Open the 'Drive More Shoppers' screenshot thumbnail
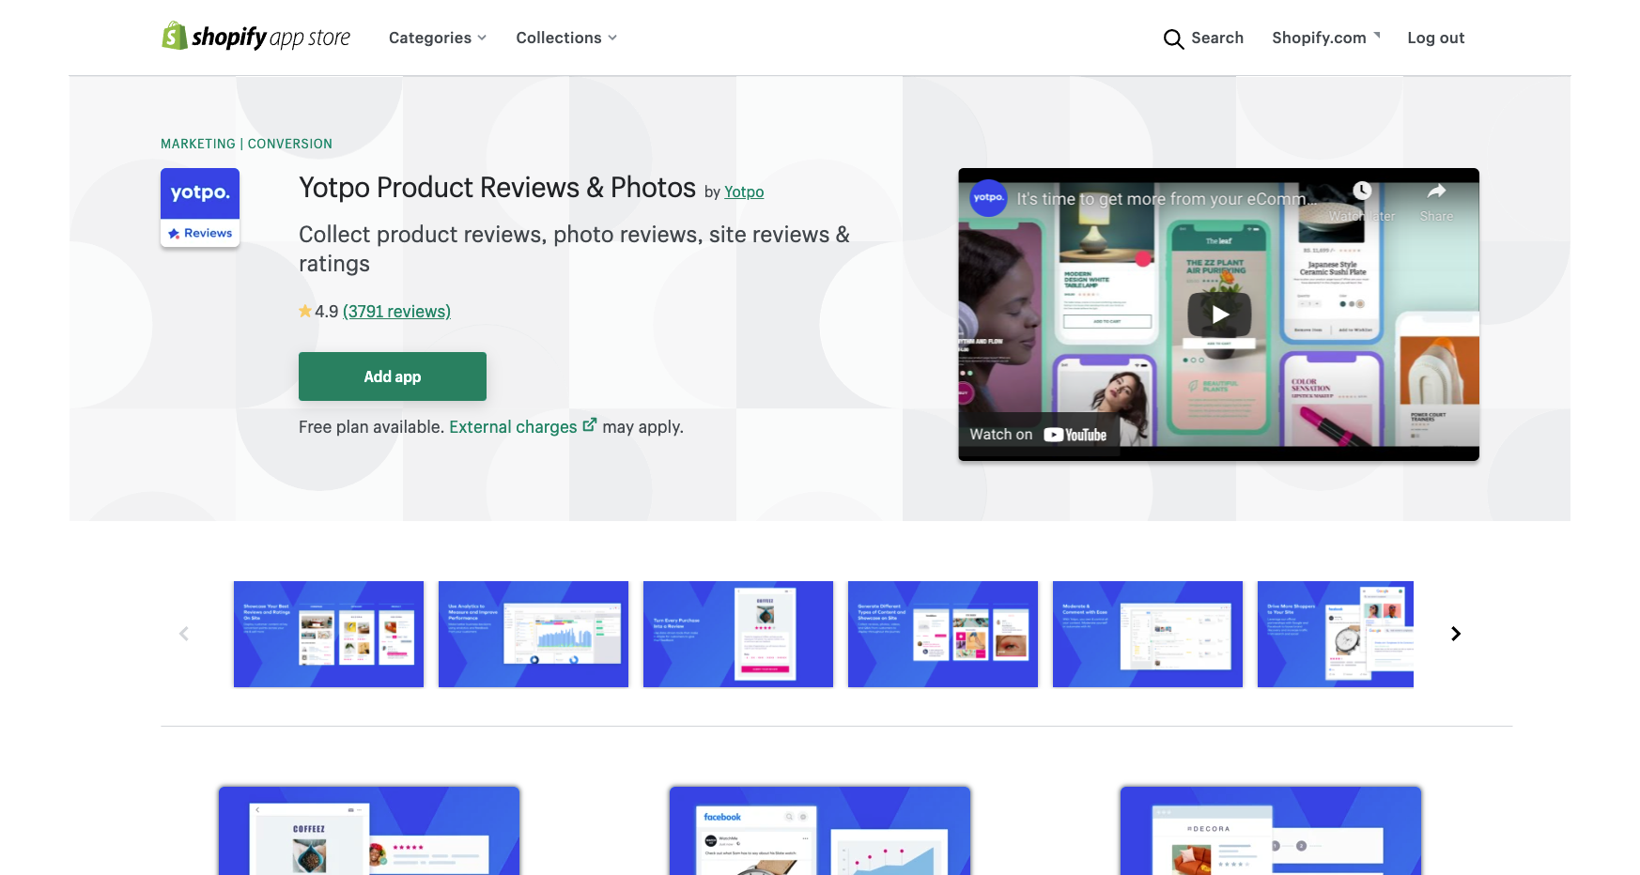 [1336, 634]
